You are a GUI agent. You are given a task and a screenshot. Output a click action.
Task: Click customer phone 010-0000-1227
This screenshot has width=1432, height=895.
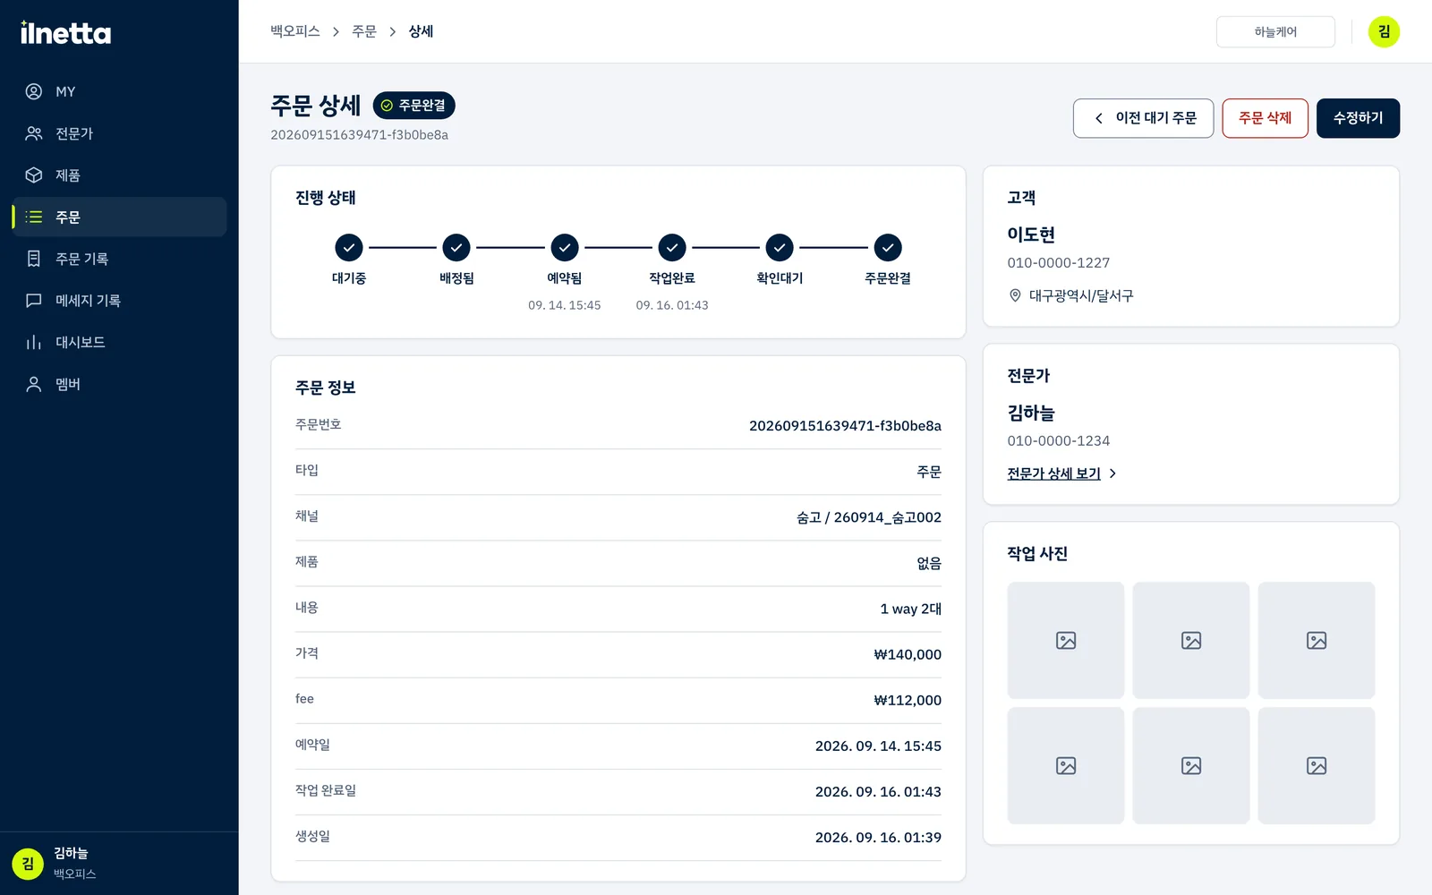click(1058, 263)
